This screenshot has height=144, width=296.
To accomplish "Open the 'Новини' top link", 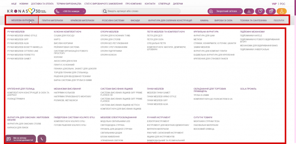I will coord(24,4).
